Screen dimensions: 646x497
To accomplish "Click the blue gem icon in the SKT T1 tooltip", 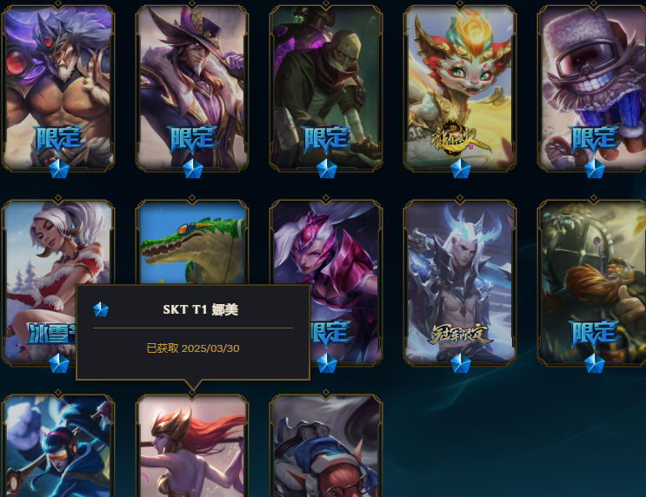I will (x=101, y=309).
